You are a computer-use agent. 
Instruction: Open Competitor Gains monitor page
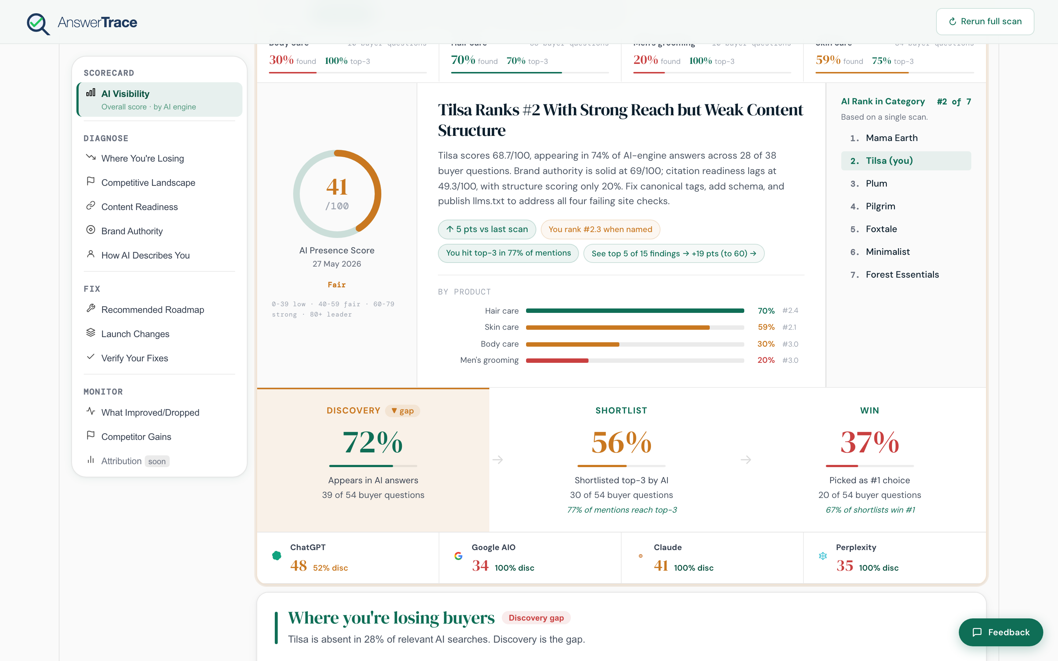tap(159, 437)
